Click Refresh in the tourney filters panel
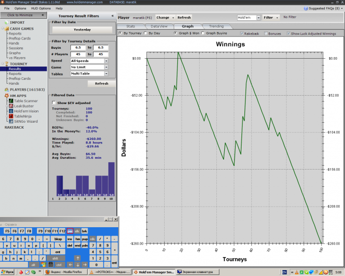The height and width of the screenshot is (276, 345). 102,83
